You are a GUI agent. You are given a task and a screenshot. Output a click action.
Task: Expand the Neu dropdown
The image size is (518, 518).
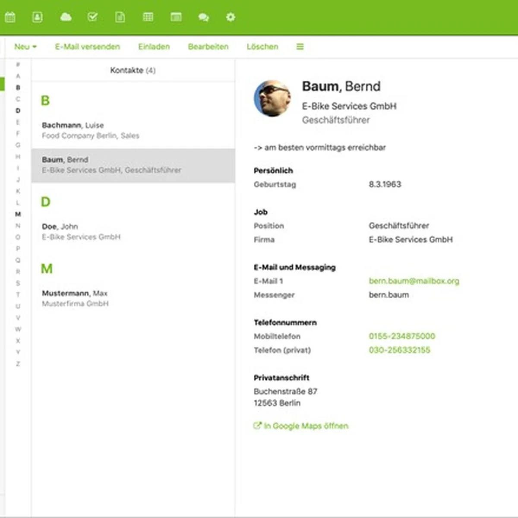point(25,47)
